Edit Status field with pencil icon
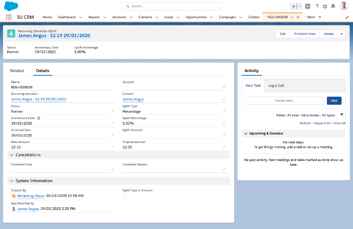This screenshot has width=353, height=229. tap(113, 111)
